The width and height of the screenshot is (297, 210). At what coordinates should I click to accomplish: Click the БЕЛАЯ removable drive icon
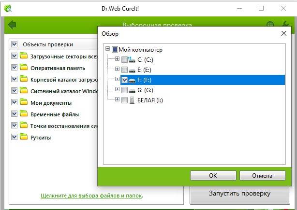click(132, 100)
